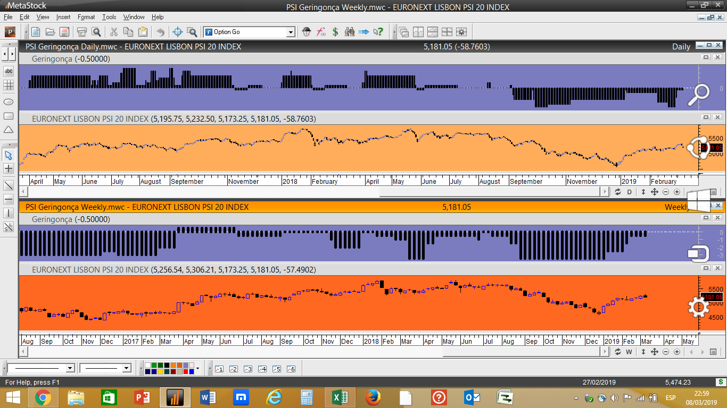
Task: Open the Tools menu
Action: tap(109, 17)
